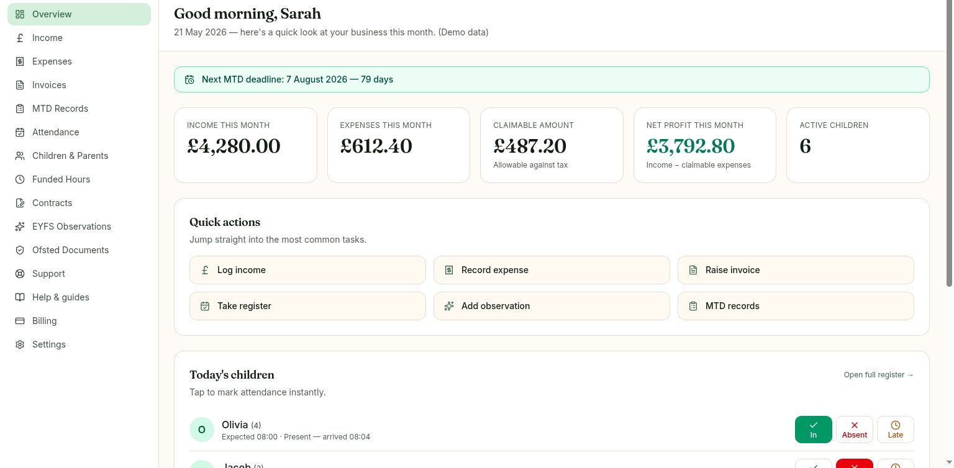The width and height of the screenshot is (954, 468).
Task: Follow the Open full register link
Action: coord(879,375)
